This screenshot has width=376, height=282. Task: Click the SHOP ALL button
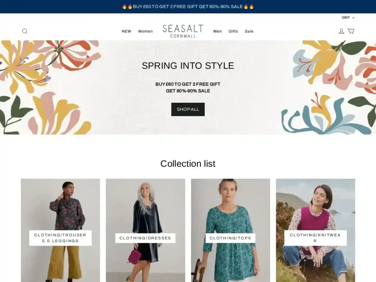188,109
